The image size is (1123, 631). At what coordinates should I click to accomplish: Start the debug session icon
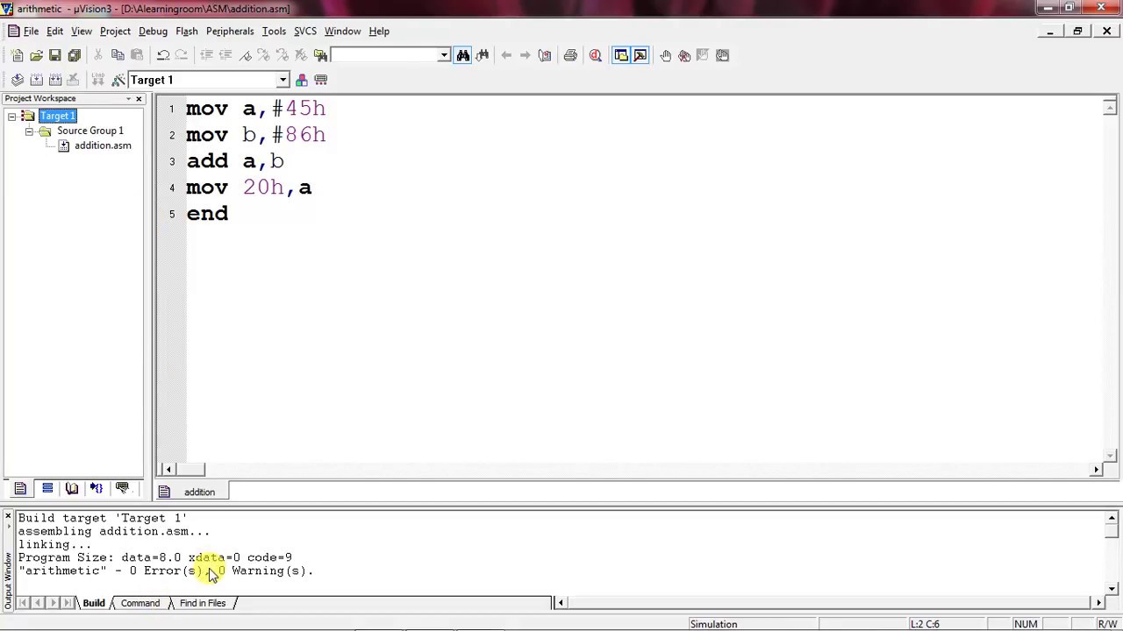click(x=596, y=55)
